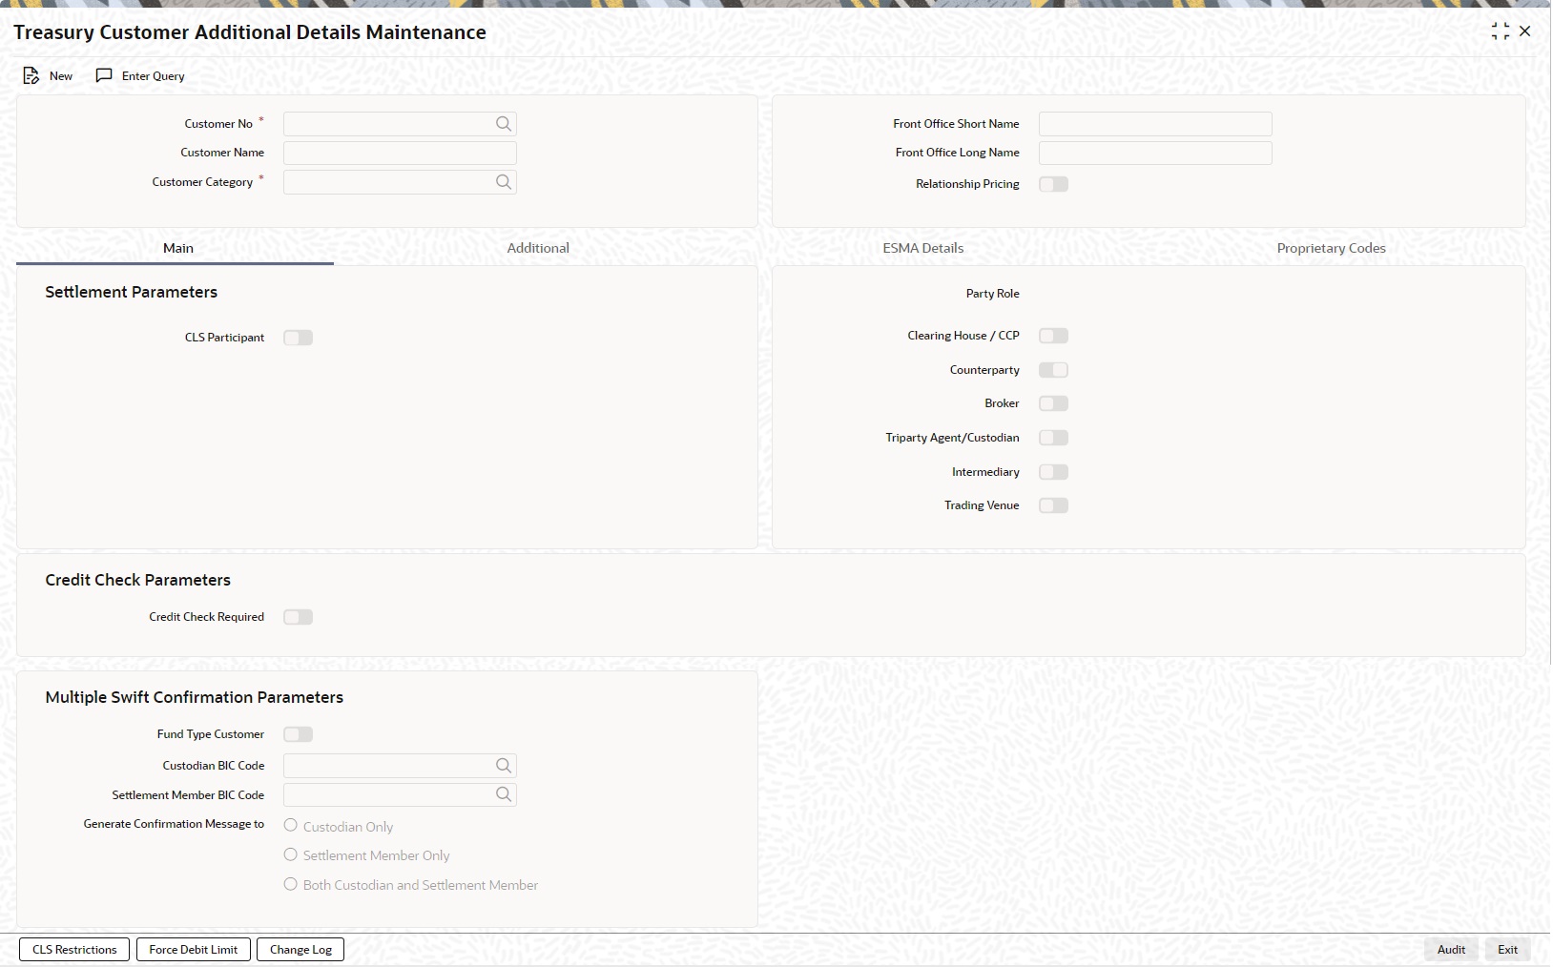Open Customer Category search lookup
Screen dimensions: 1553x967
pyautogui.click(x=504, y=182)
